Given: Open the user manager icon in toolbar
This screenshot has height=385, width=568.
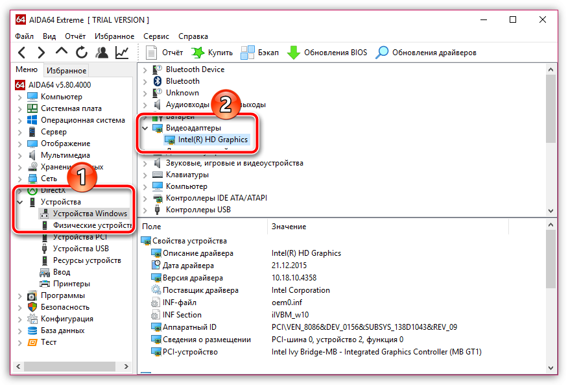Looking at the screenshot, I should [102, 53].
